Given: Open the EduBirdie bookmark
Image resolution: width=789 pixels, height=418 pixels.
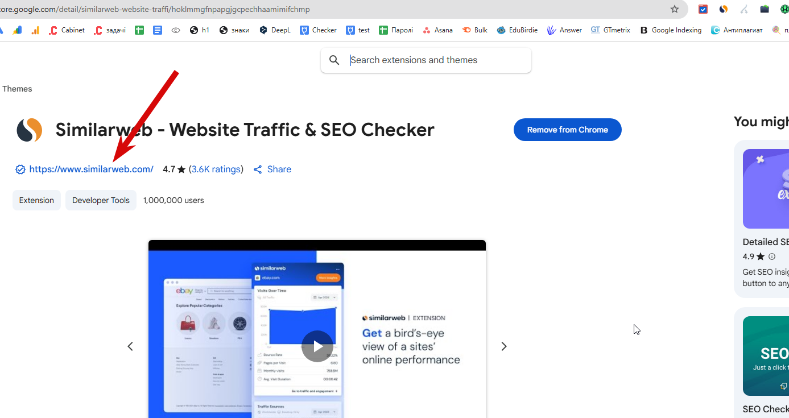Looking at the screenshot, I should [x=517, y=30].
